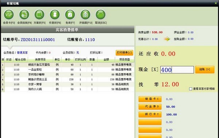Click the 结账 [+] checkout button
The width and height of the screenshot is (219, 138).
pyautogui.click(x=205, y=70)
